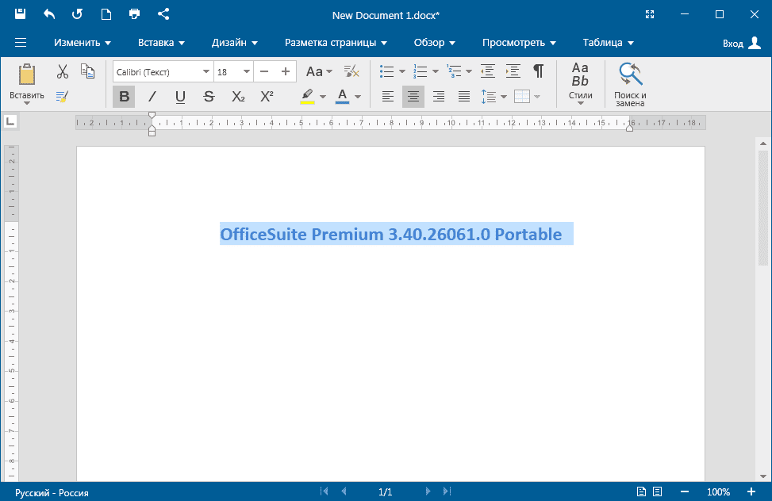Image resolution: width=772 pixels, height=501 pixels.
Task: Align text to the right
Action: point(439,97)
